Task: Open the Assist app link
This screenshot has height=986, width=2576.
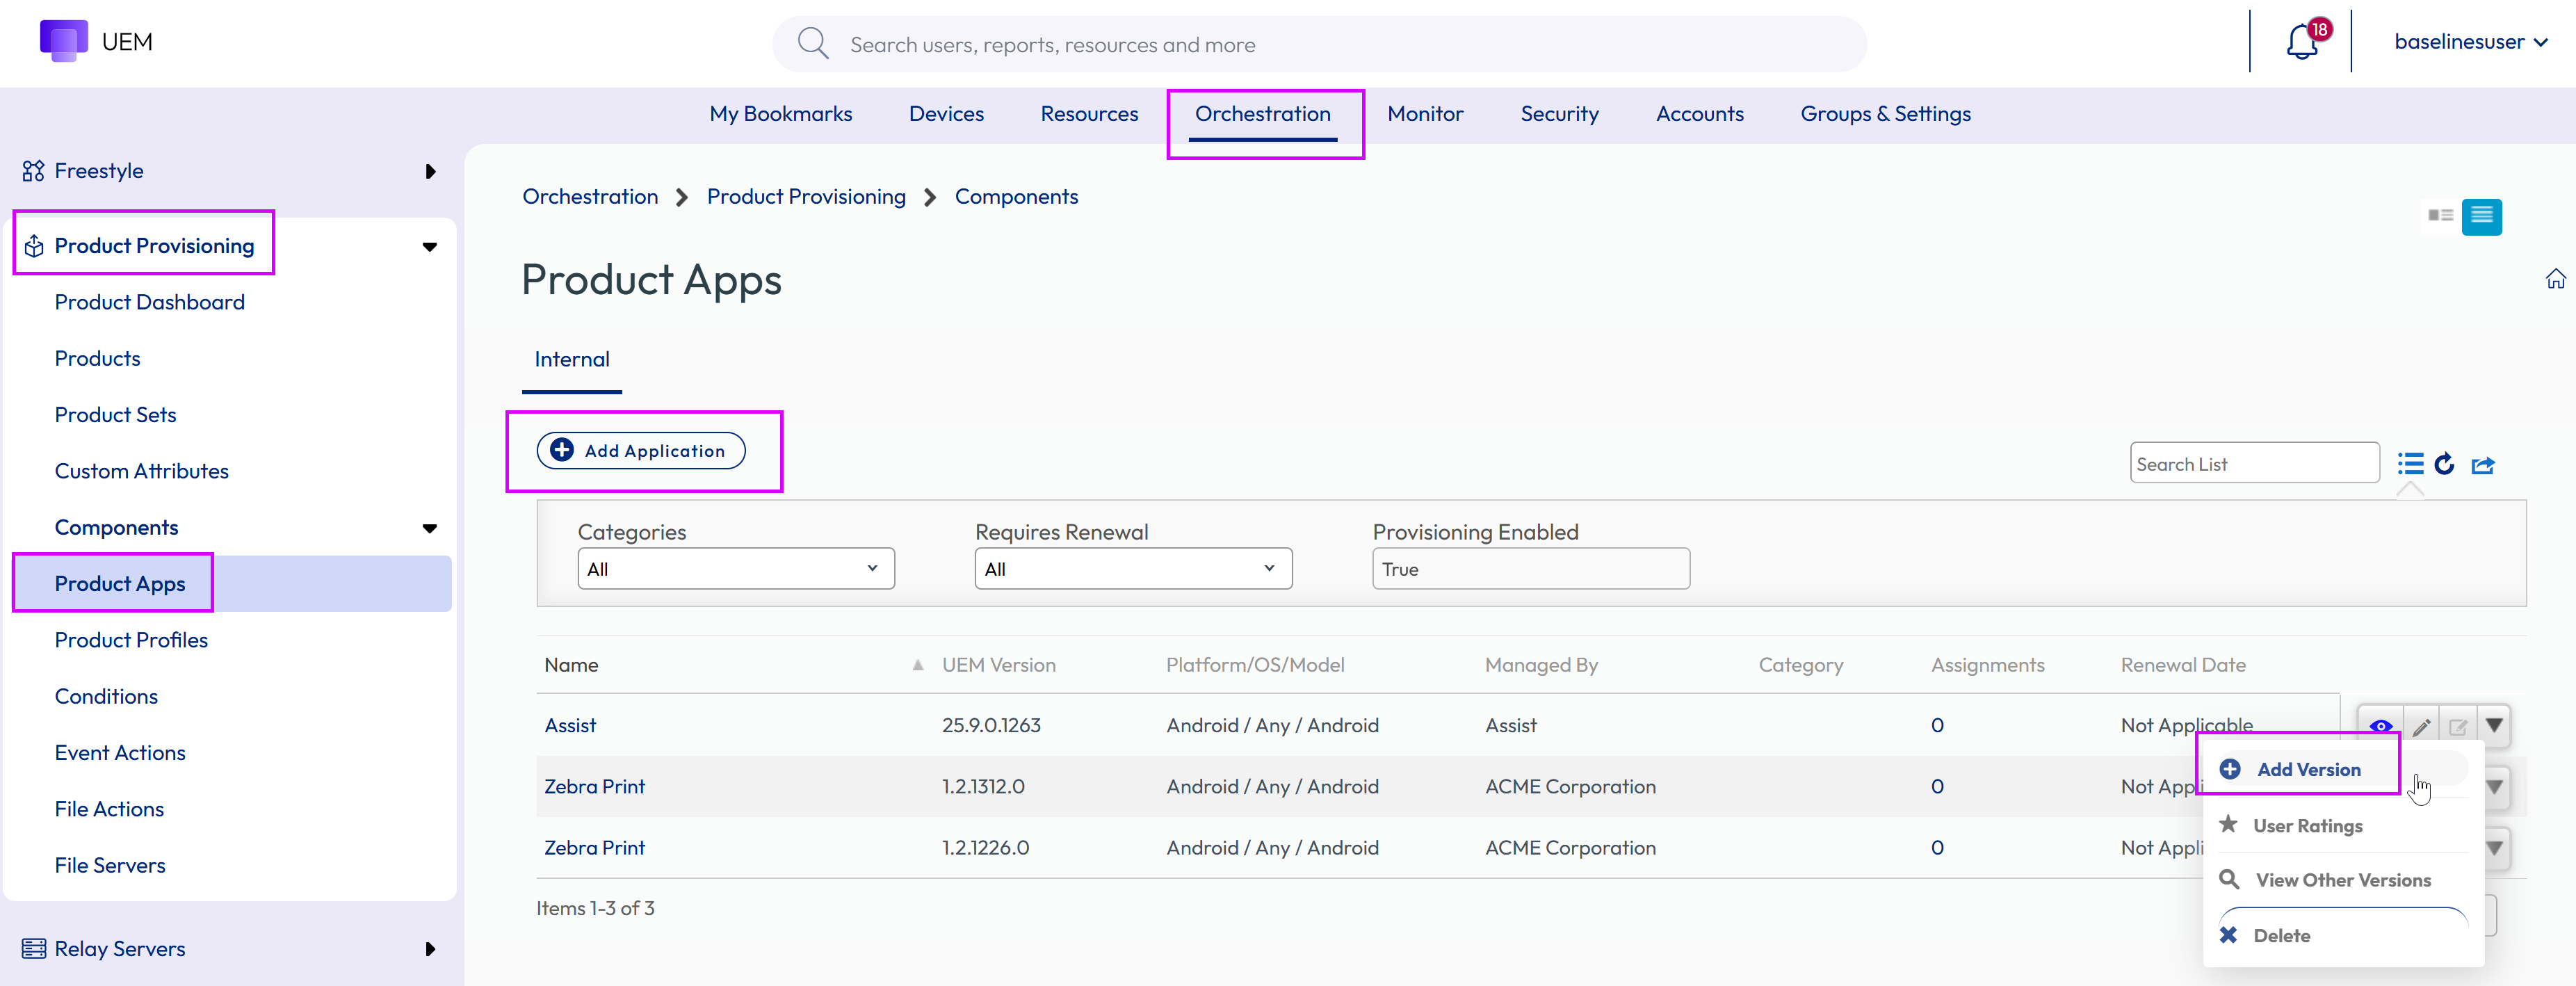Action: (x=570, y=725)
